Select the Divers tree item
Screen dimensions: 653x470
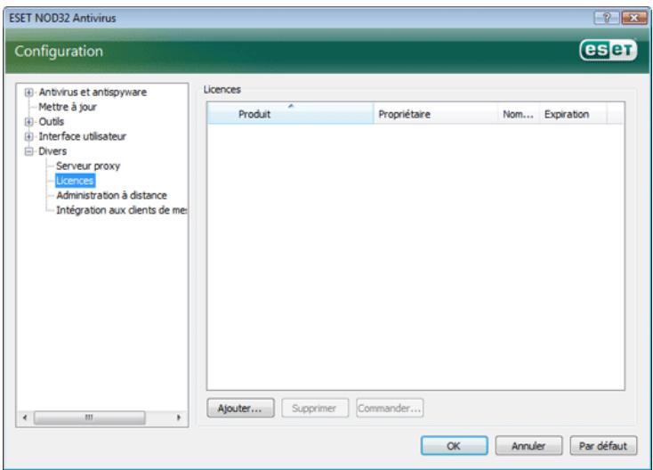(x=52, y=151)
